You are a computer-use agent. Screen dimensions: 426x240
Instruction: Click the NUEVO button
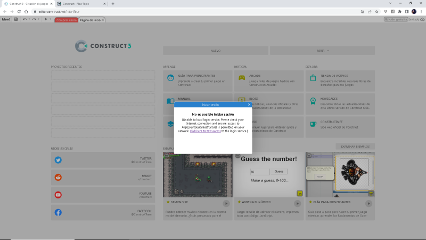(x=216, y=51)
